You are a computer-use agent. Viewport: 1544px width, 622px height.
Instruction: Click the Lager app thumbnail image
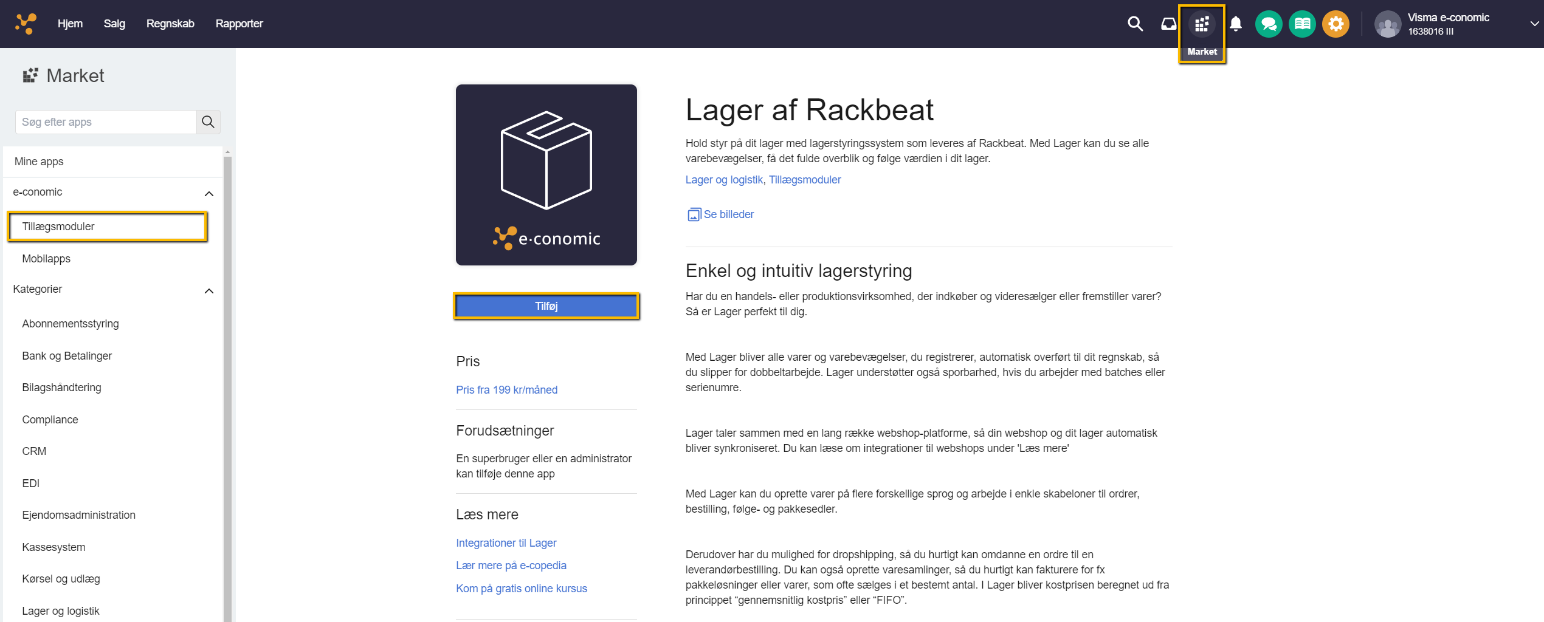pos(546,175)
